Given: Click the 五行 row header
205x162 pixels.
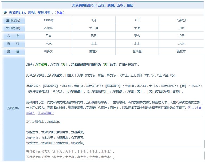Looking at the screenshot, I should [13, 44].
